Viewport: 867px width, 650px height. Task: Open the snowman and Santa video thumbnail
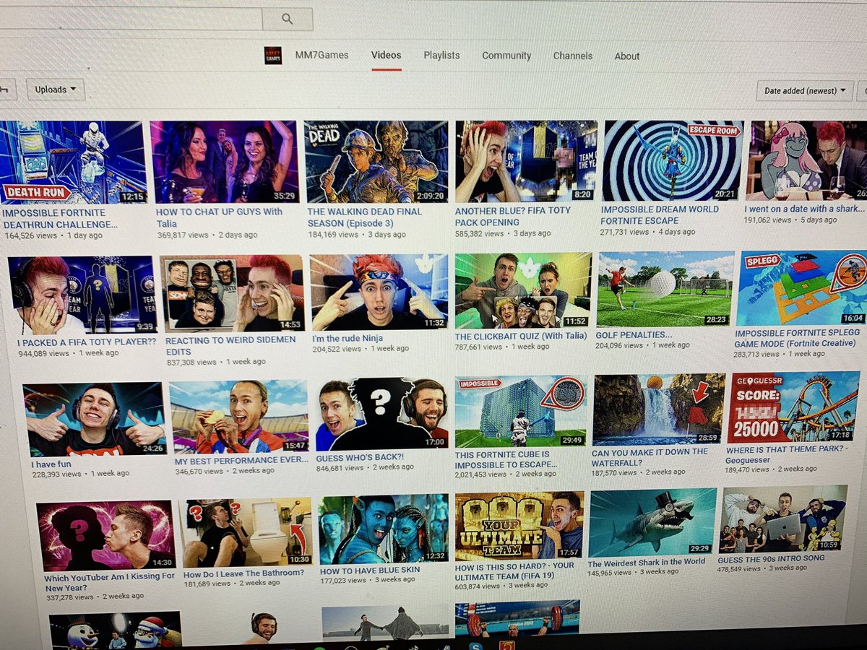tap(115, 630)
